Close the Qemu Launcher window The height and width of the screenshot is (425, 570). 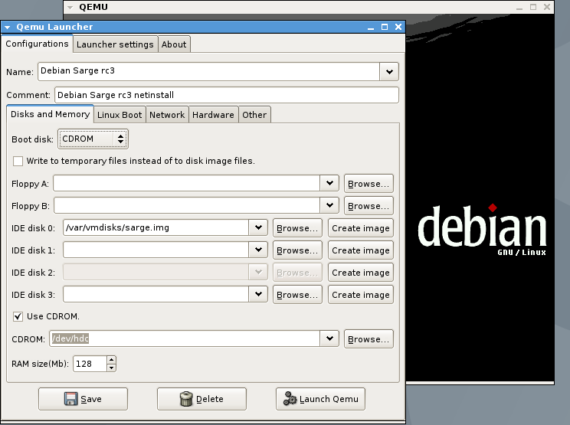398,27
